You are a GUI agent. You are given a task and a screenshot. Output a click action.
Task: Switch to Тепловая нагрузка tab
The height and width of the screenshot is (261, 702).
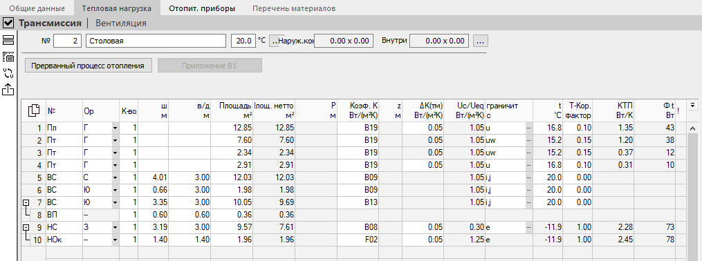tap(116, 8)
